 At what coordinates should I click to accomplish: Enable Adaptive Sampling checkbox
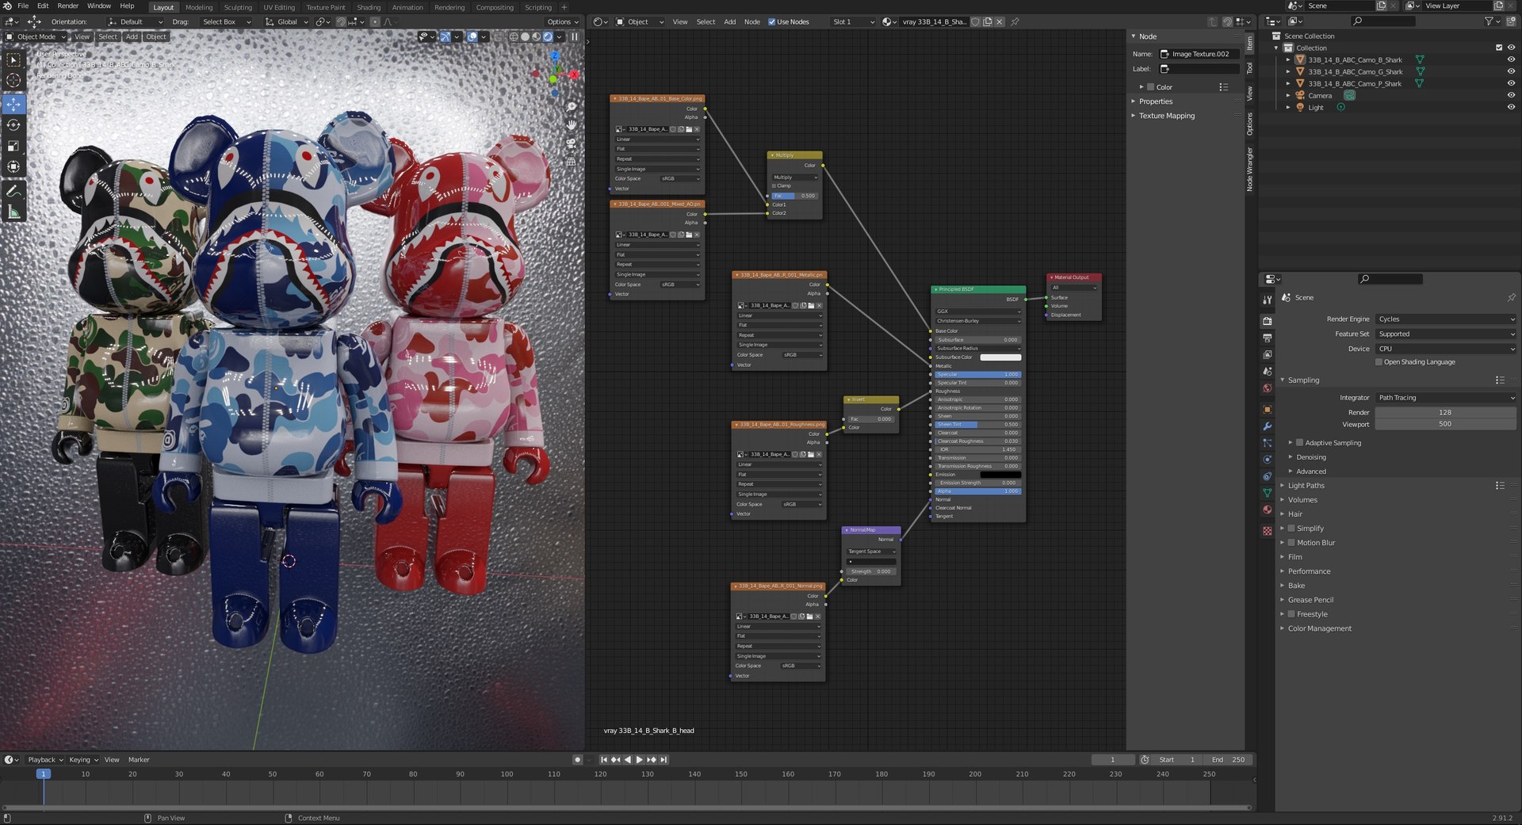tap(1300, 443)
